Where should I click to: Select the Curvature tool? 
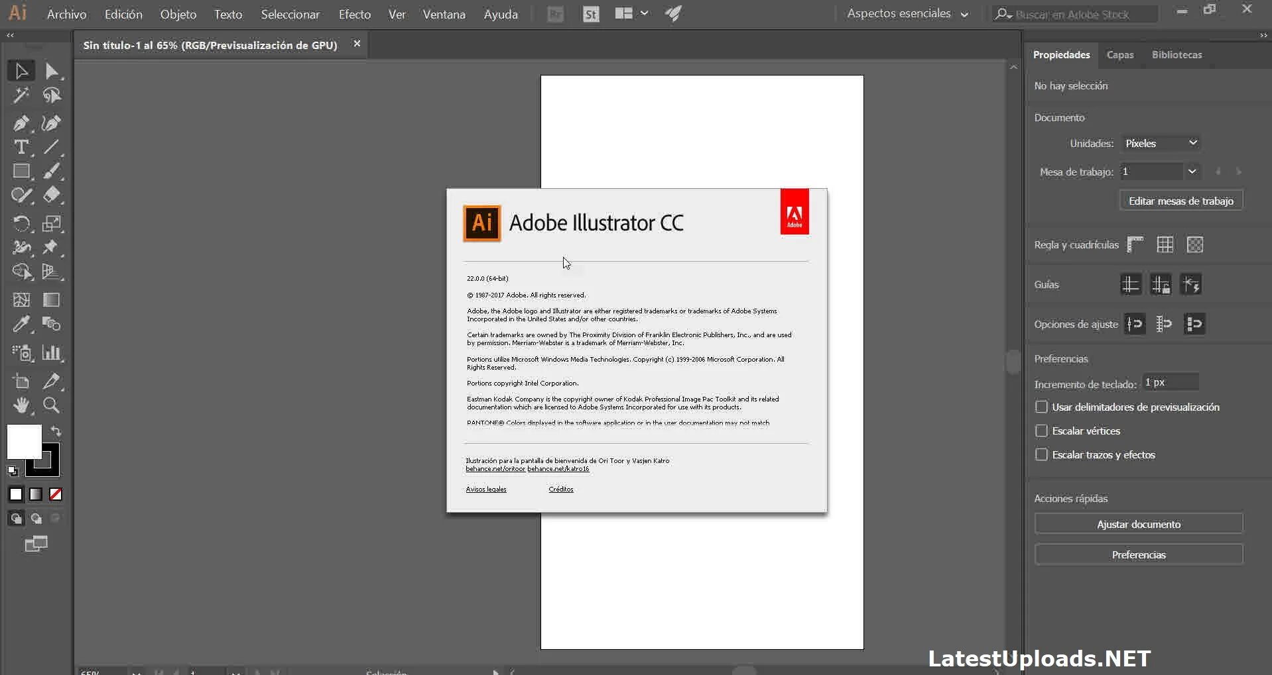[52, 123]
